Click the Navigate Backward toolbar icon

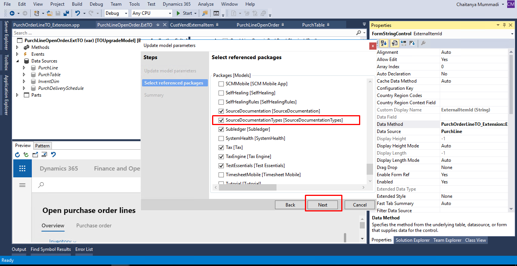[x=12, y=13]
